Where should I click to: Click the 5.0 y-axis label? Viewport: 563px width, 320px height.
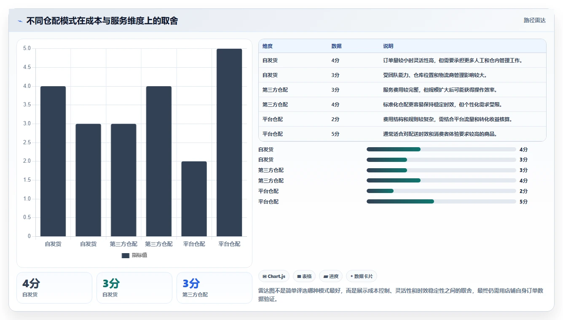click(27, 48)
